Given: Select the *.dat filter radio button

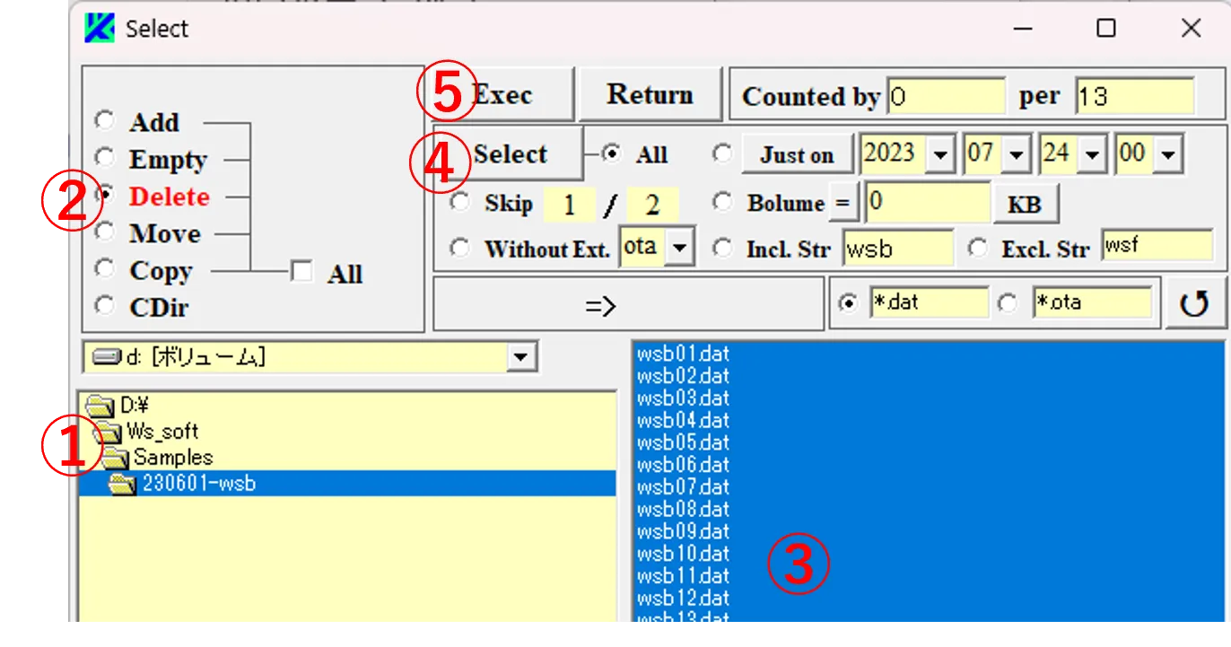Looking at the screenshot, I should pyautogui.click(x=847, y=303).
